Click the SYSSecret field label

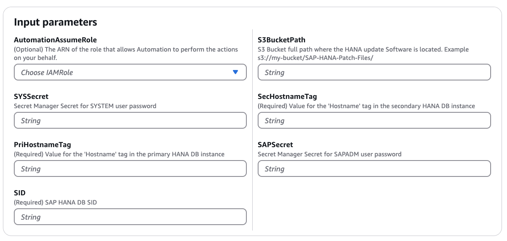pos(31,96)
